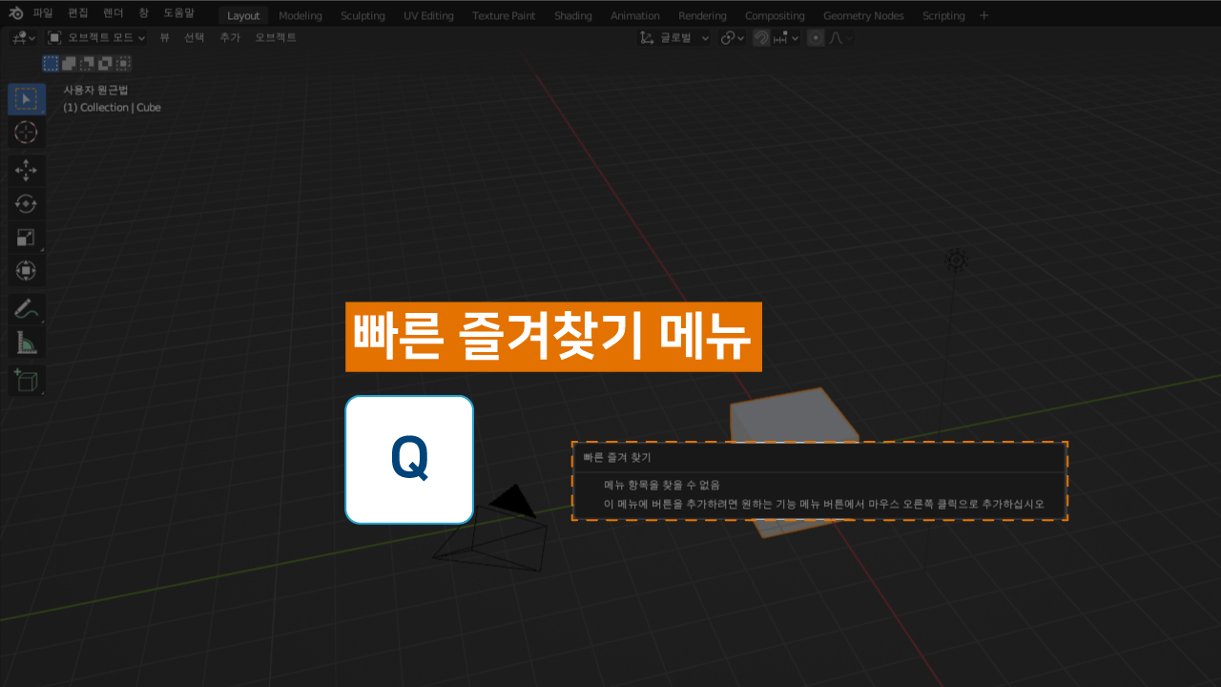Click the Add Cube tool

(27, 381)
